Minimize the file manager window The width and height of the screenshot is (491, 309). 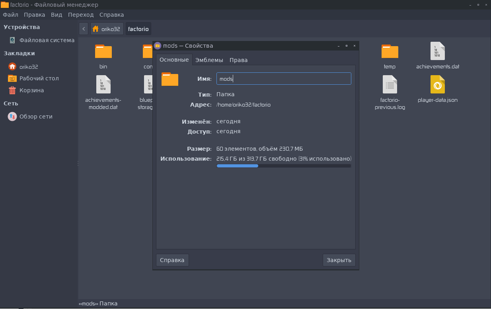pos(470,5)
